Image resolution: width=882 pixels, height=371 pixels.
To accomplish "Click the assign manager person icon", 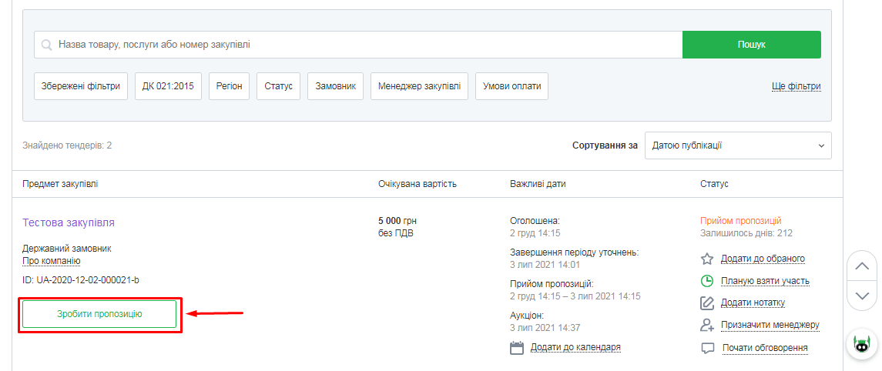I will pyautogui.click(x=707, y=325).
